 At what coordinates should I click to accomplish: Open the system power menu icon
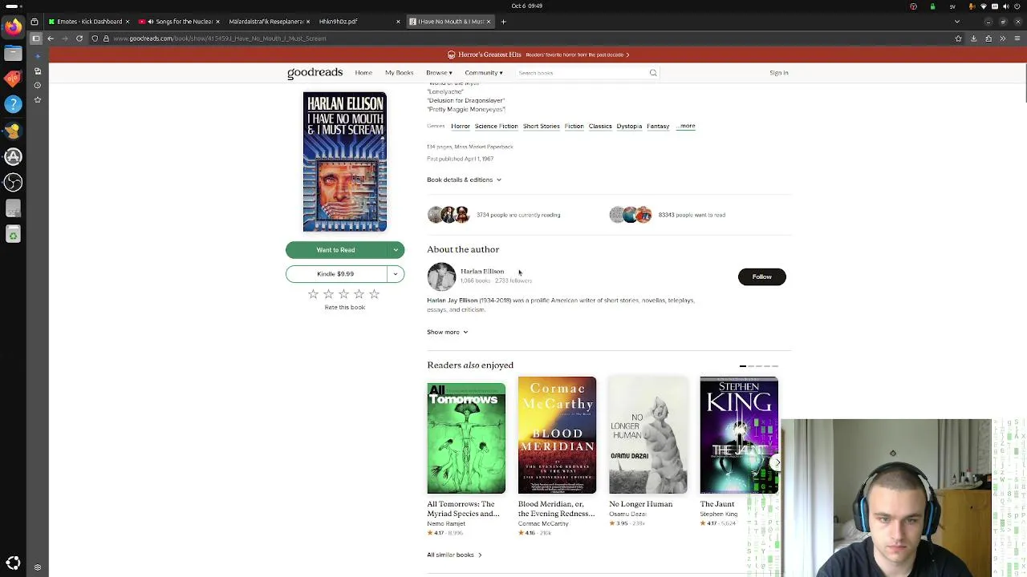point(1017,6)
